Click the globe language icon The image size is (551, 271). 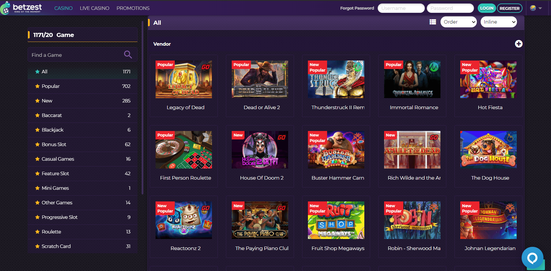click(533, 8)
